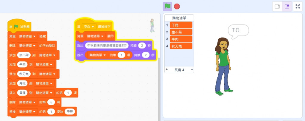
Task: Open list dropdown in item-of reporter block
Action: (98, 55)
